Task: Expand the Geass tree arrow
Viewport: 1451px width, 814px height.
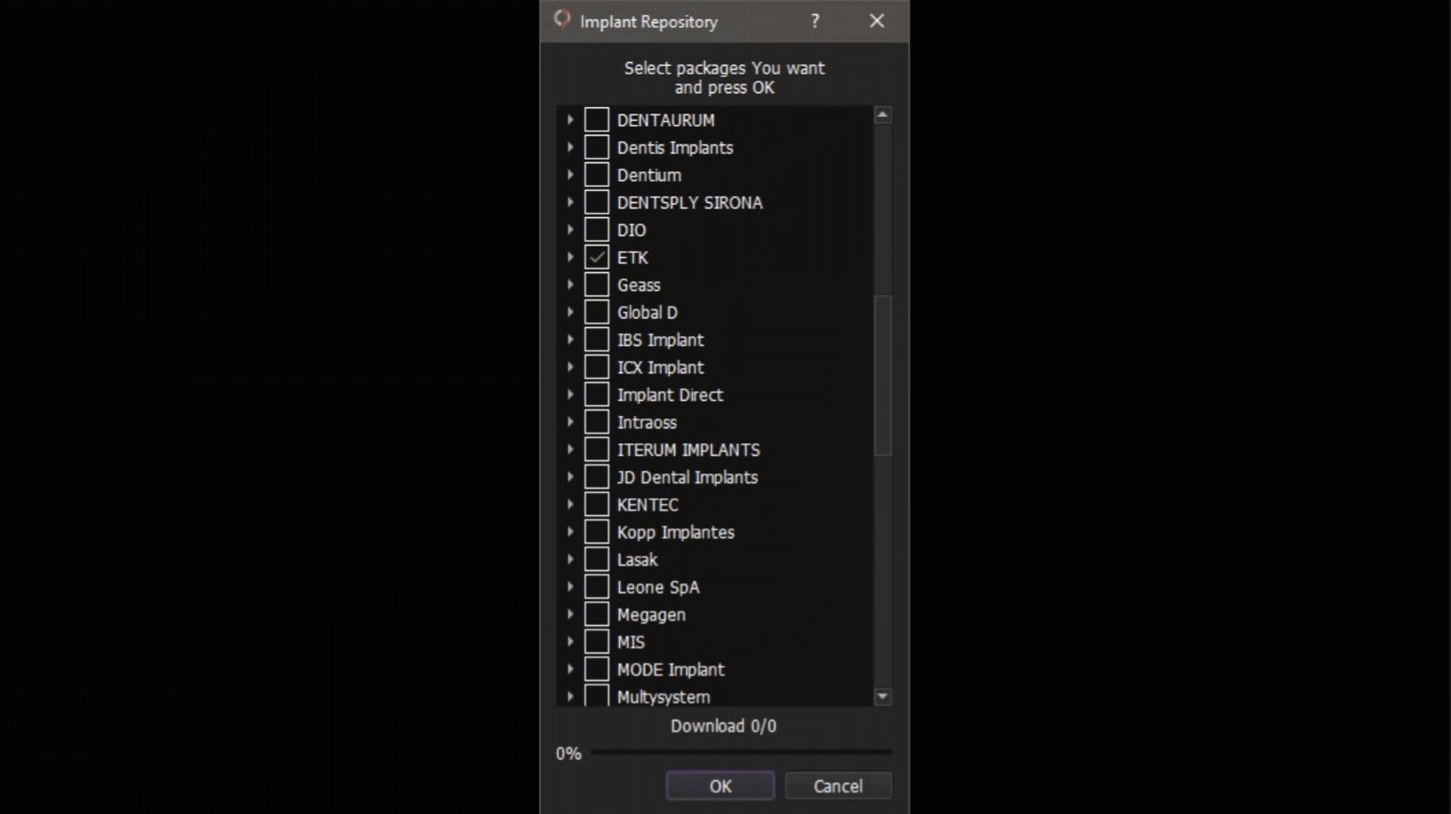Action: (x=570, y=285)
